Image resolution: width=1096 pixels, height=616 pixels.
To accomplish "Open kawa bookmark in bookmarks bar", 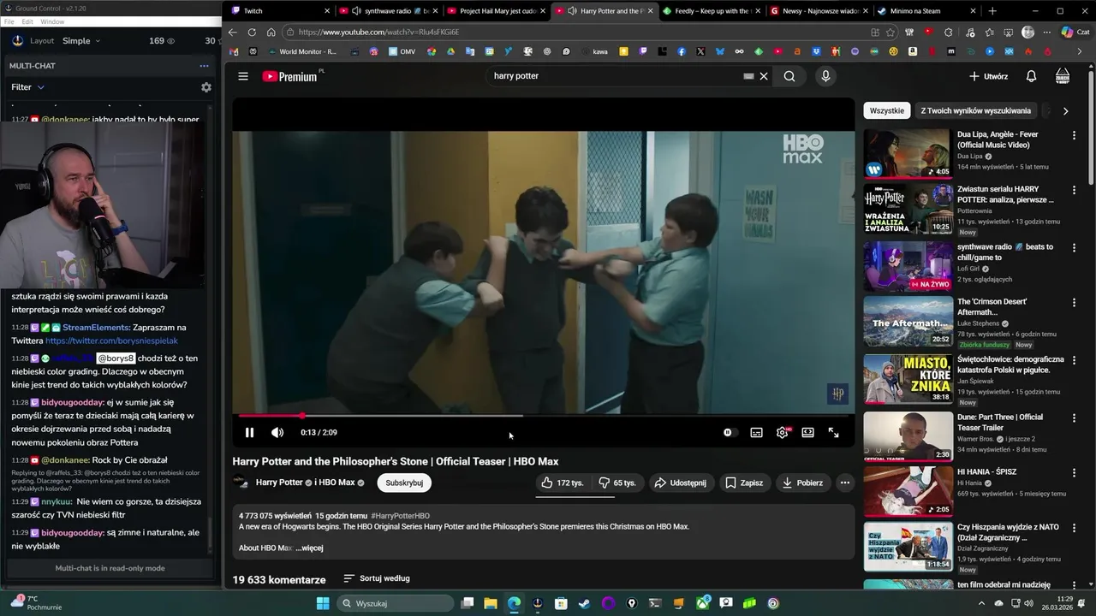I will click(x=593, y=51).
